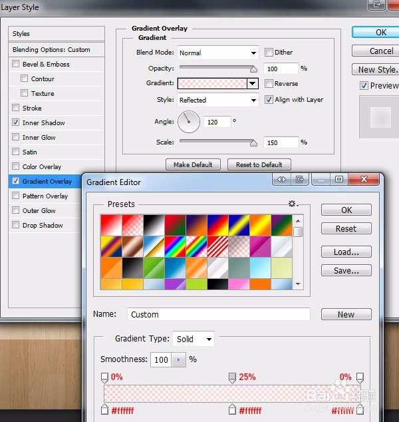Select the solid black-to-gray gradient preset

tap(132, 268)
